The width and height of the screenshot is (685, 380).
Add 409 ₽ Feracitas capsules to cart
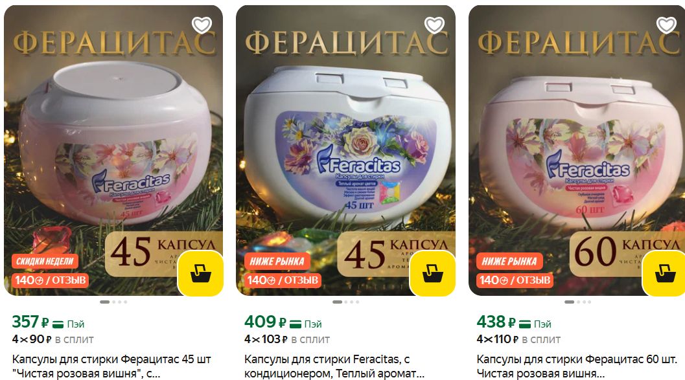[432, 274]
